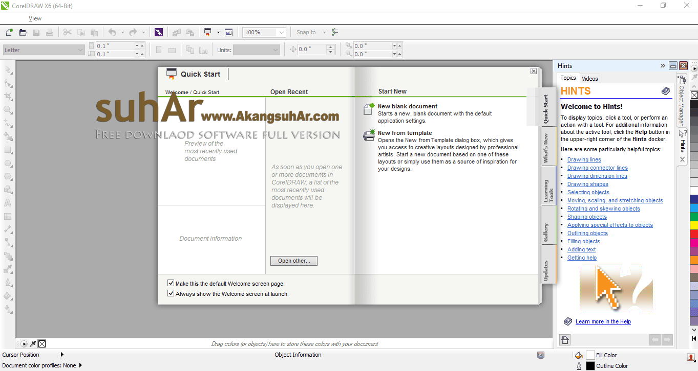
Task: Select the Pick tool arrow
Action: pyautogui.click(x=8, y=70)
